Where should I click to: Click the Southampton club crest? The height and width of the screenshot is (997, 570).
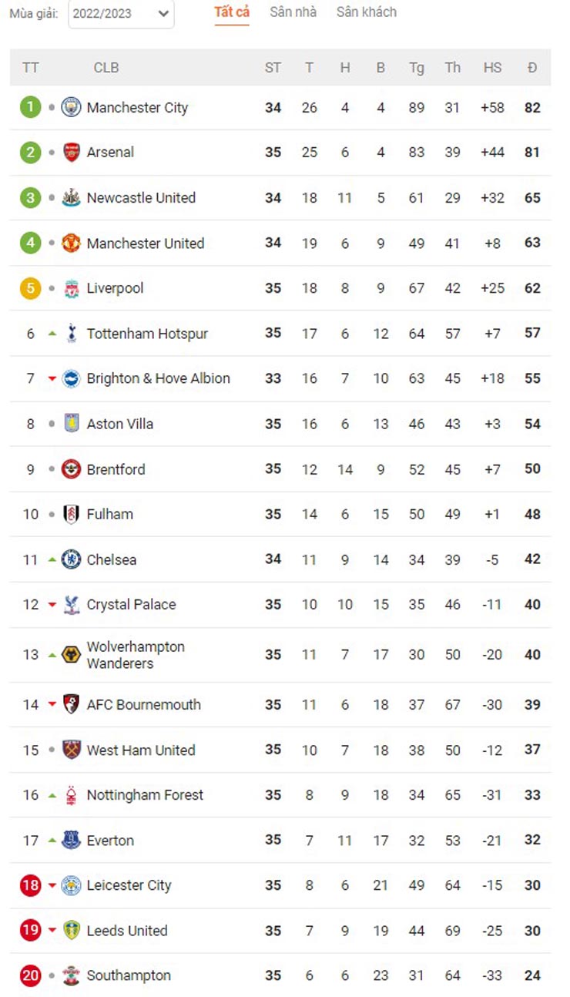coord(71,975)
